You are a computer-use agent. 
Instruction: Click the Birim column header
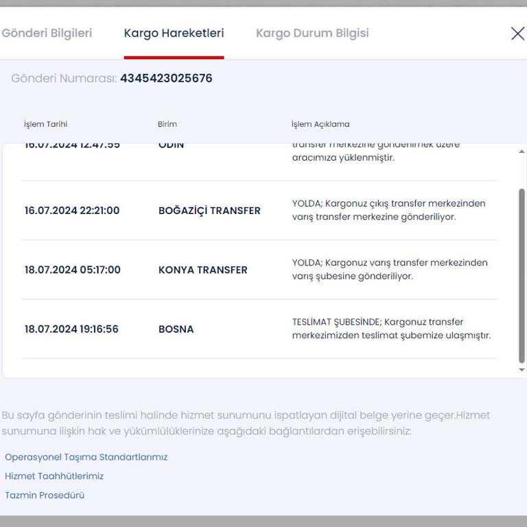167,124
